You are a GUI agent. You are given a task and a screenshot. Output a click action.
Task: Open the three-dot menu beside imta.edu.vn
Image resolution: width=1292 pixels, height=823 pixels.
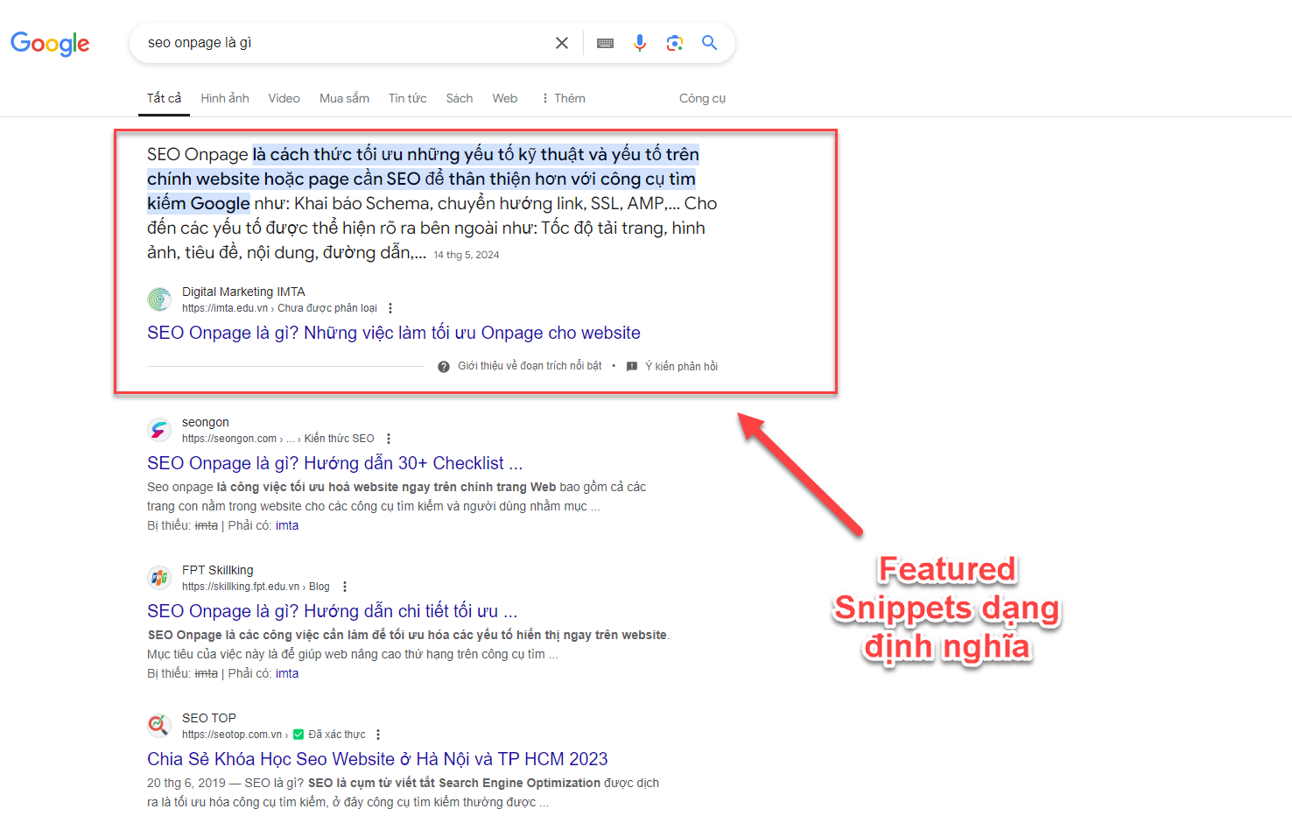(390, 308)
